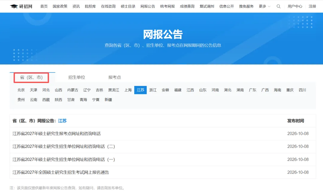Select province 湖北
The height and width of the screenshot is (194, 323).
(228, 90)
